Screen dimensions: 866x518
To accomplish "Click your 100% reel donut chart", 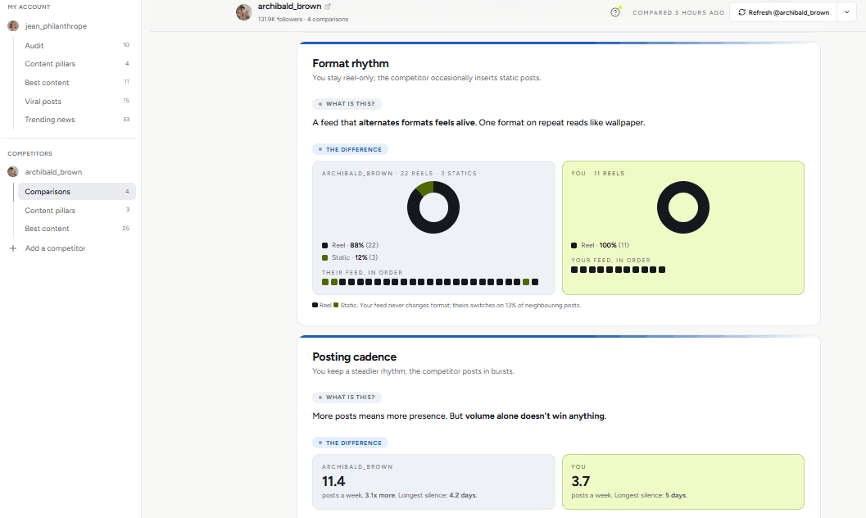I will click(x=683, y=207).
